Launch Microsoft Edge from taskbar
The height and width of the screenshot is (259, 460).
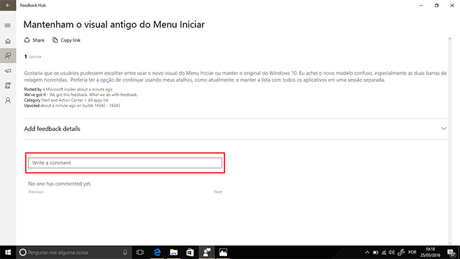click(x=158, y=252)
